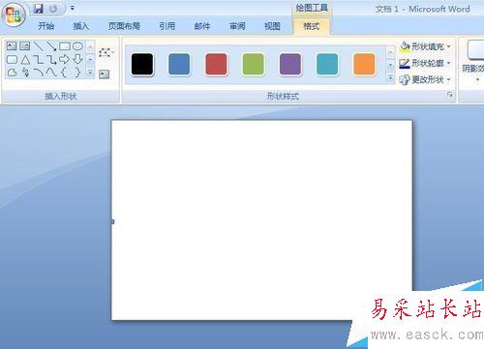Select the down block arrow shape
Screen dimensions: 484x349
tap(77, 59)
